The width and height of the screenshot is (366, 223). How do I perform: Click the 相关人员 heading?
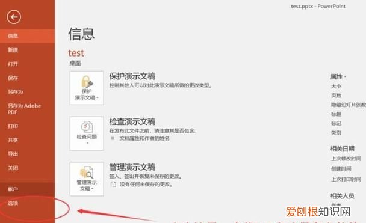[342, 196]
